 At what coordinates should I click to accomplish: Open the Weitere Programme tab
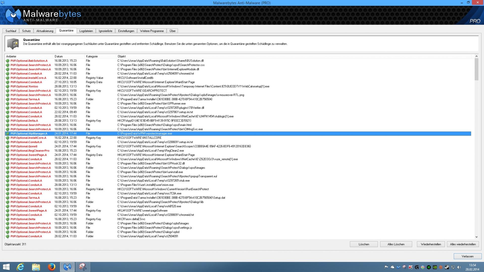(x=152, y=31)
